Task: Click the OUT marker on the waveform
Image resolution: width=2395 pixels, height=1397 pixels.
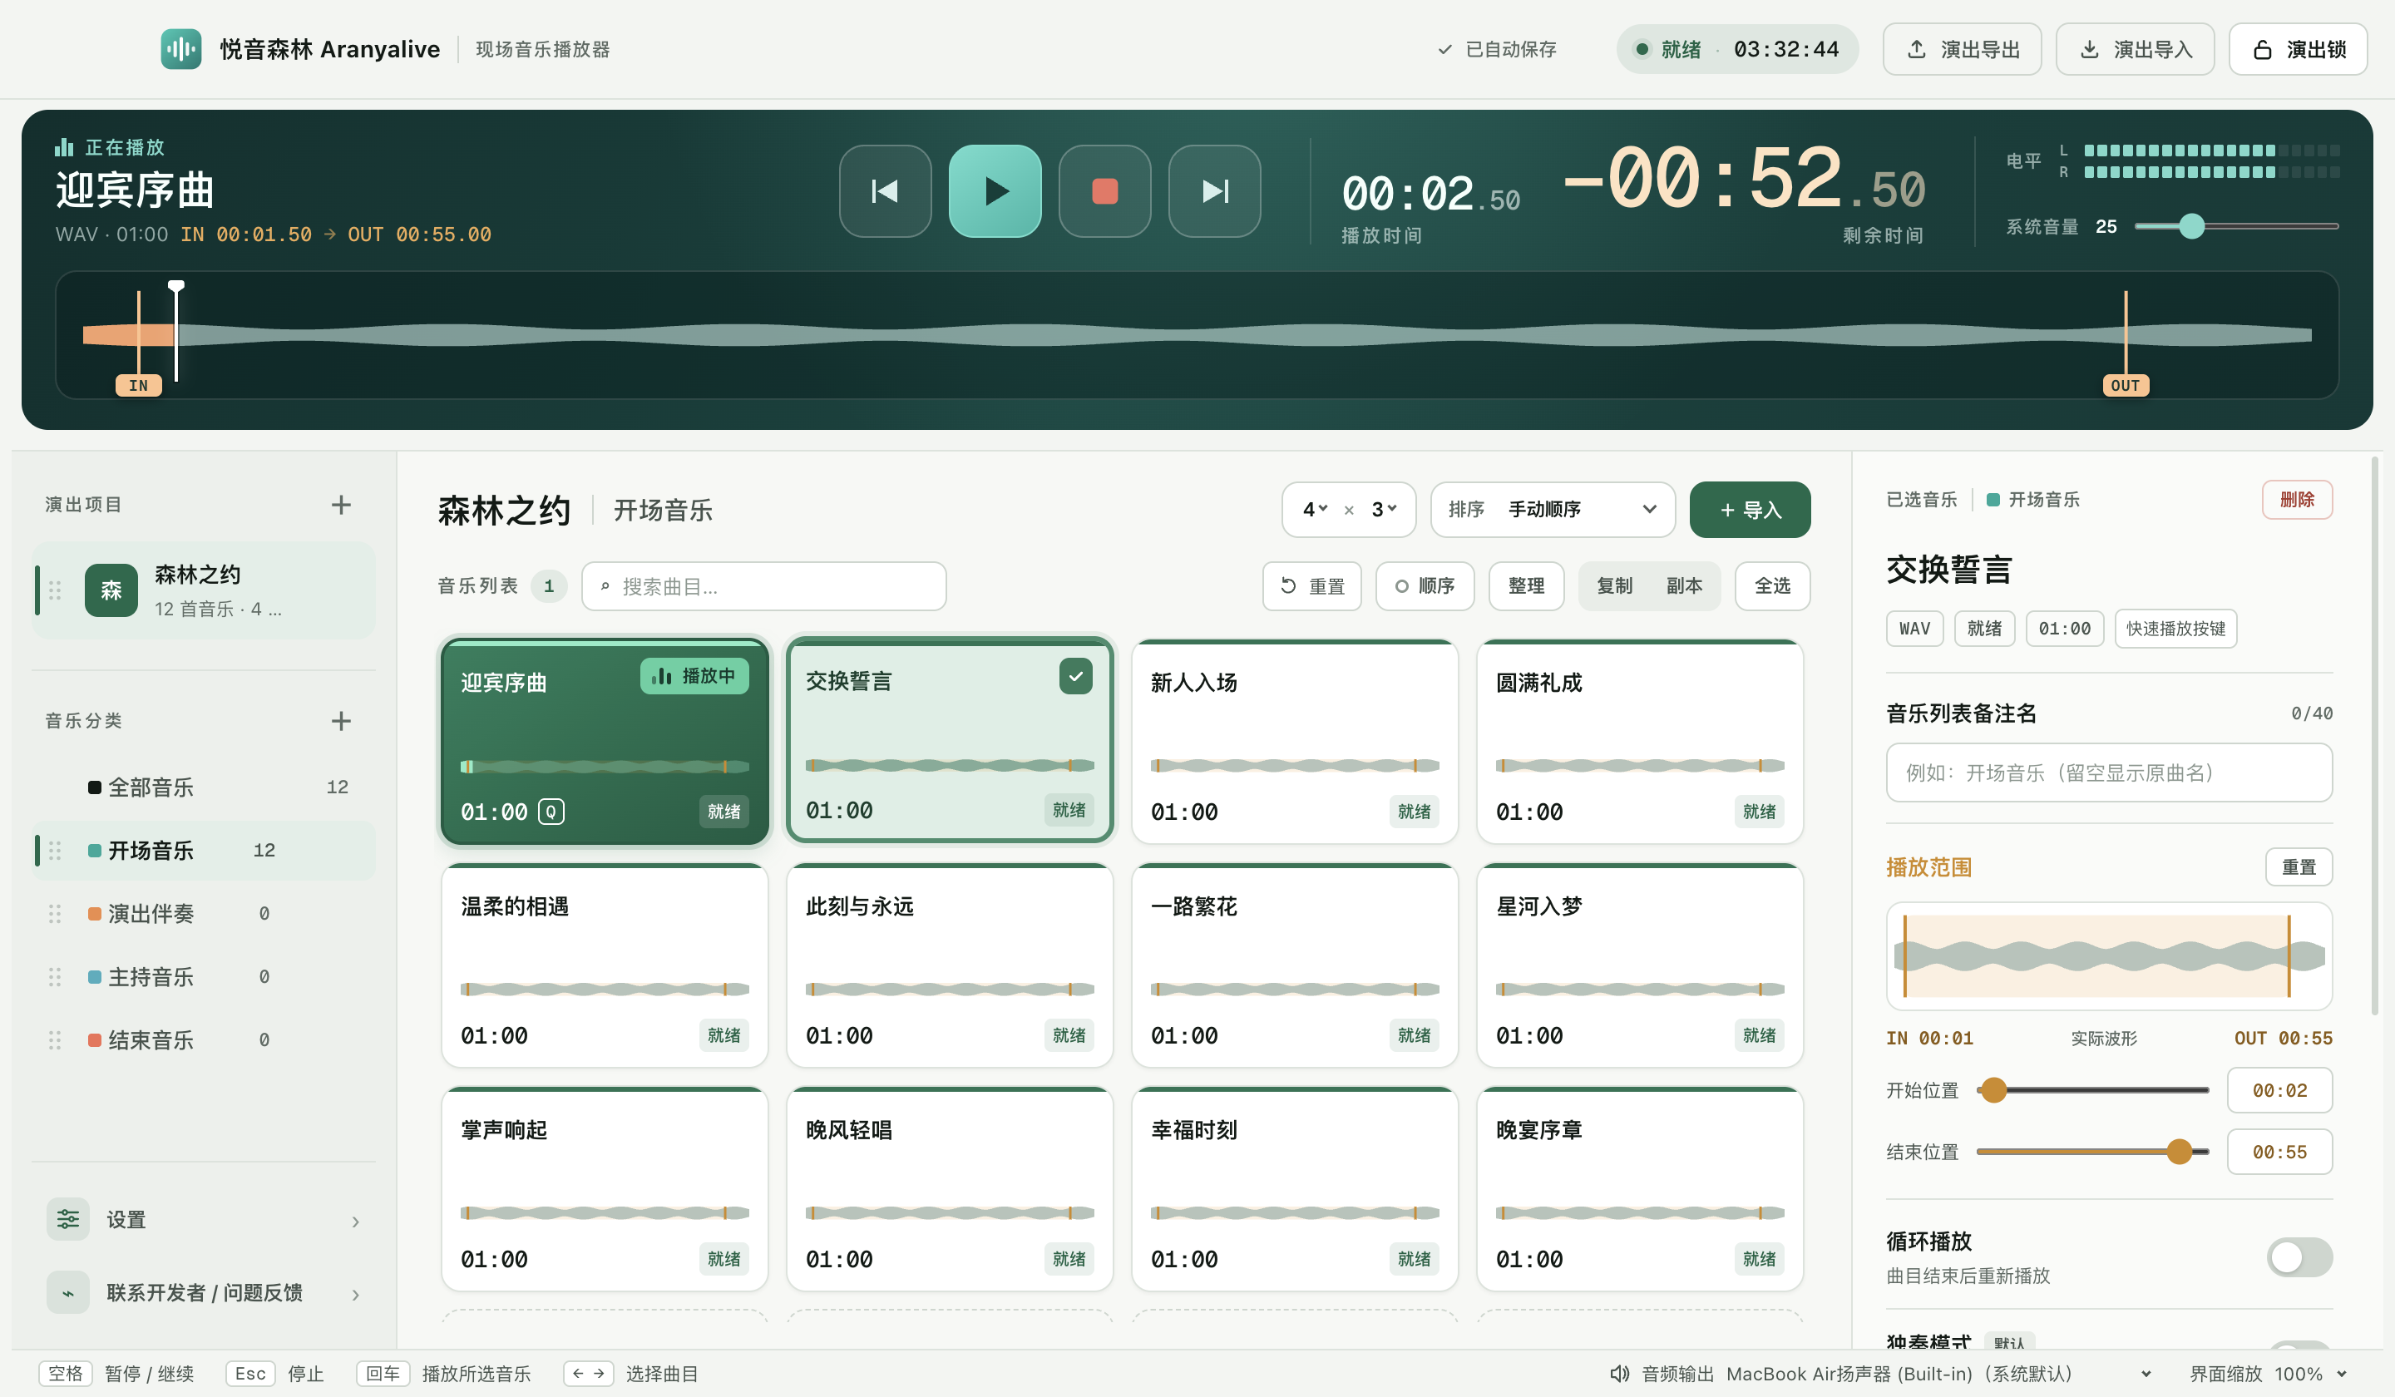Action: point(2125,385)
